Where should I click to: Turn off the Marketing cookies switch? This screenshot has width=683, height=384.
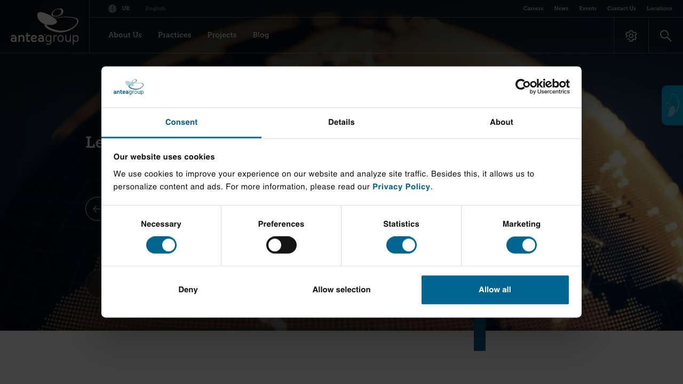point(521,245)
